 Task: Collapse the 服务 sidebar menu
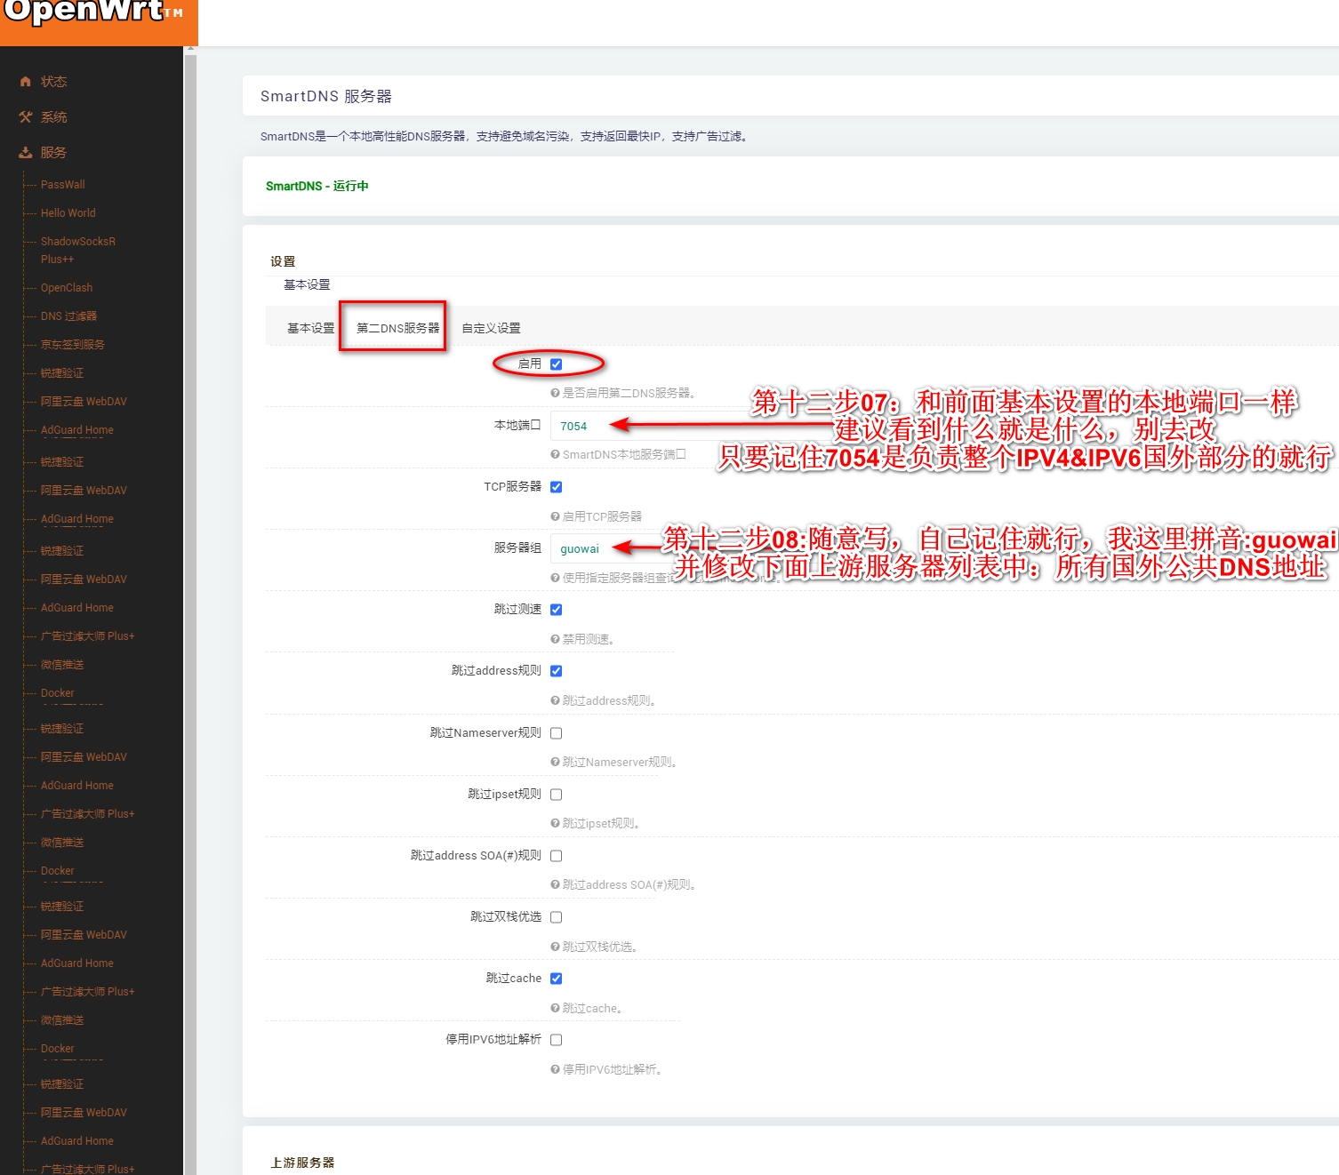pos(53,153)
